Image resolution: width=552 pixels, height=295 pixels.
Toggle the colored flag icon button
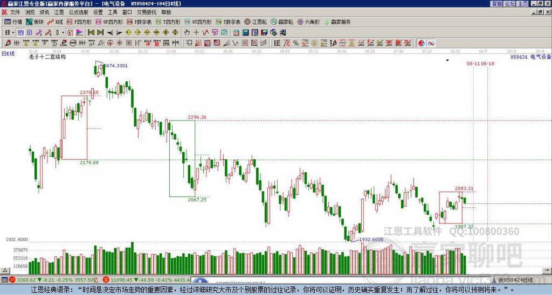80,32
